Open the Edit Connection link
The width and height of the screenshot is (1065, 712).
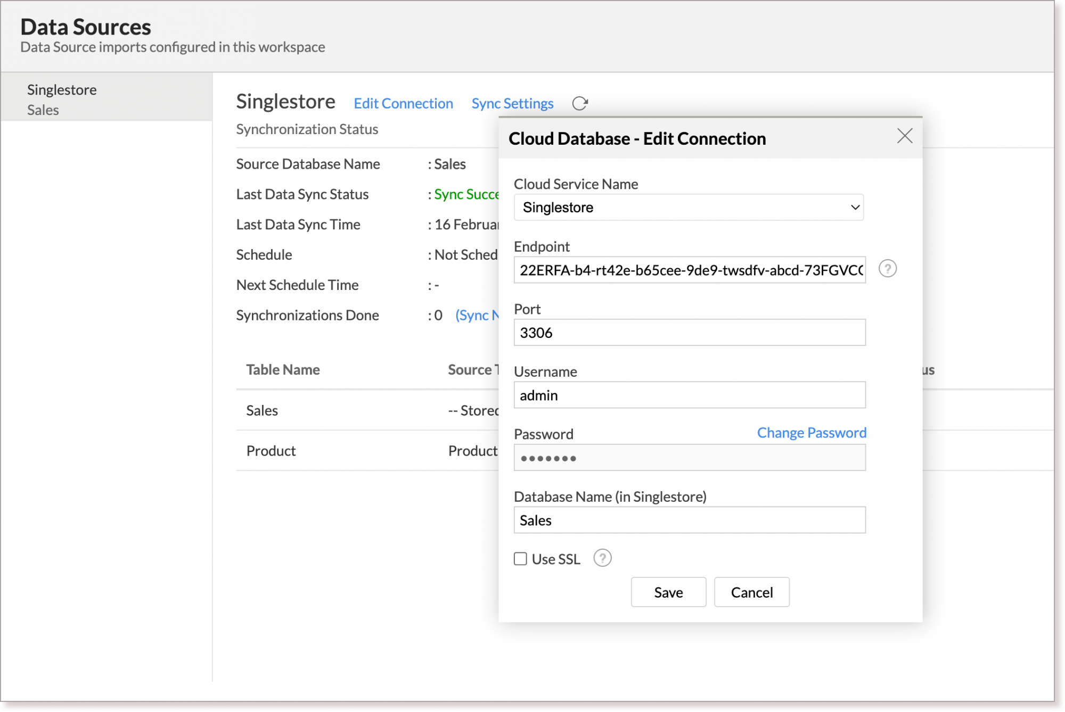tap(403, 103)
